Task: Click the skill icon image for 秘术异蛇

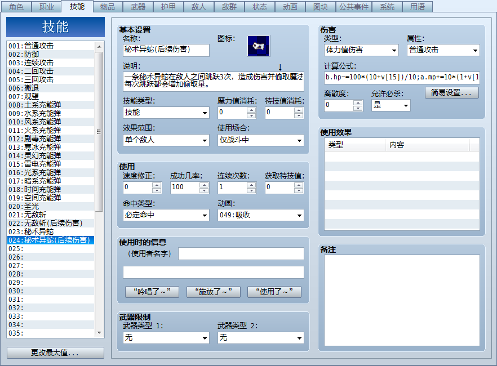Action: (258, 46)
